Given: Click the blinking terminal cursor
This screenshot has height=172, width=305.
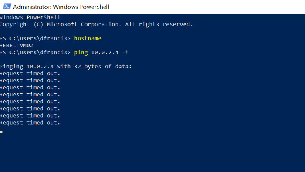Looking at the screenshot, I should [x=1, y=132].
